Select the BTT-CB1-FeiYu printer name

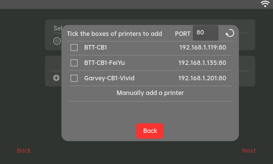[102, 63]
